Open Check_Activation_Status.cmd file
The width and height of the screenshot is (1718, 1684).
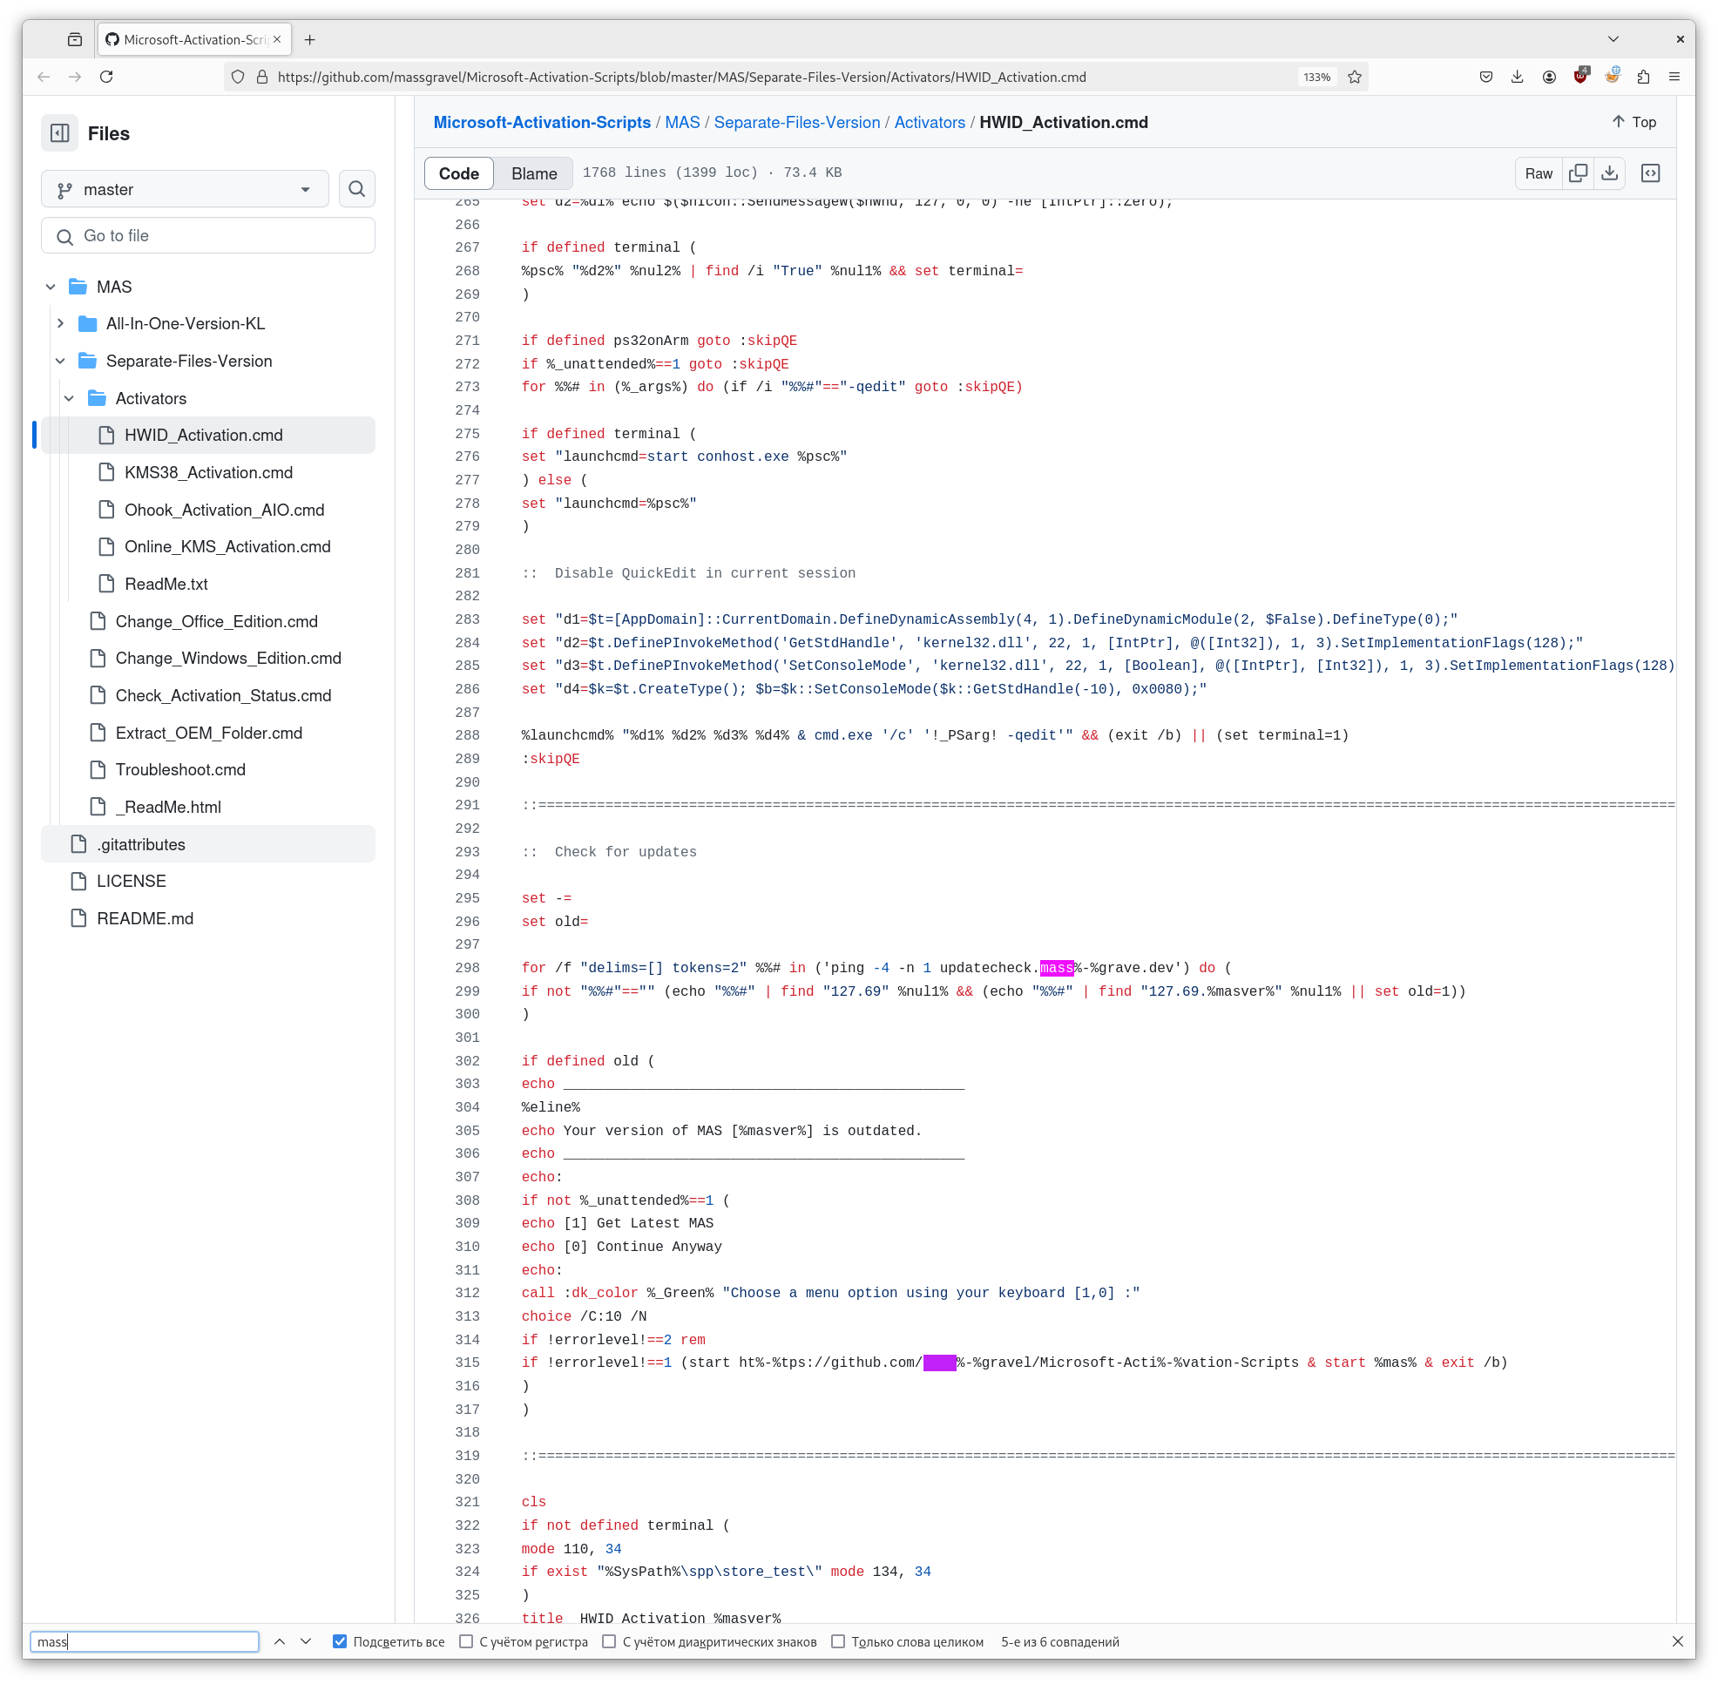click(223, 696)
